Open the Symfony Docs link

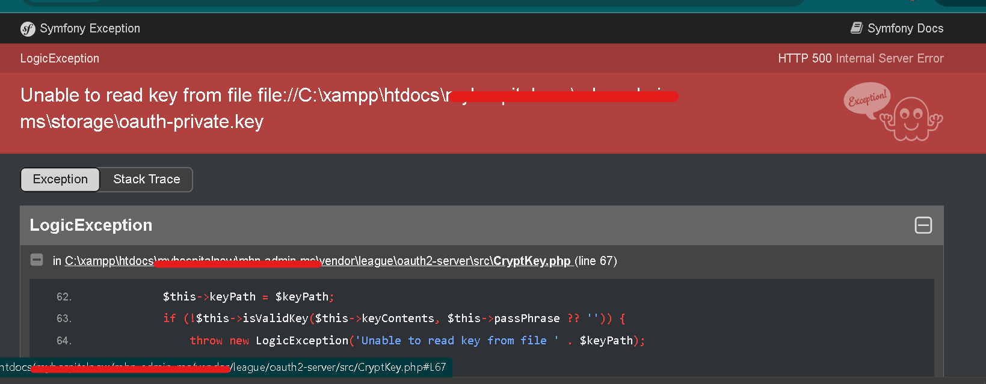[897, 28]
